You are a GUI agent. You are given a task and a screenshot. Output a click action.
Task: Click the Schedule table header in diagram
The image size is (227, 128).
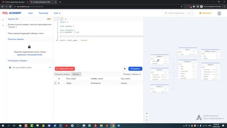click(x=188, y=62)
